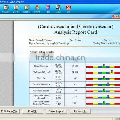This screenshot has height=120, width=120.
Task: Select the Vascular Elasticity row label
Action: click(x=41, y=91)
